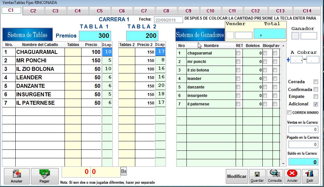Click the left Anular ticket icon button
324x187 pixels.
click(17, 176)
